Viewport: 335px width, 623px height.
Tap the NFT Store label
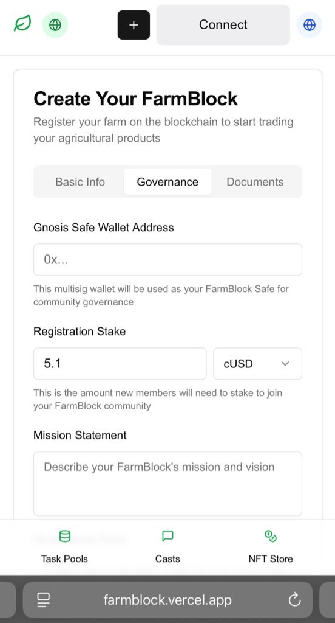[x=271, y=559]
